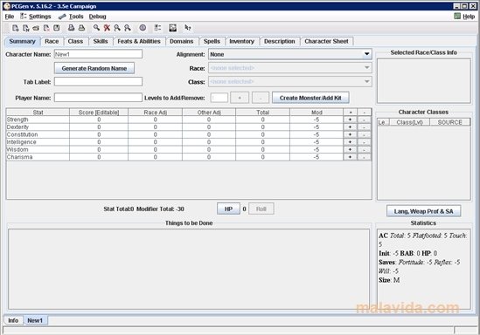The height and width of the screenshot is (335, 480).
Task: Click the third magnifier-style toolbar icon
Action: pyautogui.click(x=117, y=28)
